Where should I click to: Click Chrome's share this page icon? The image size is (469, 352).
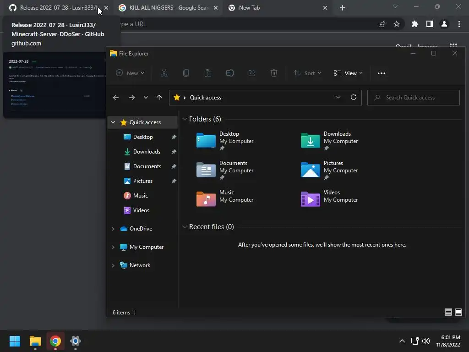(382, 24)
